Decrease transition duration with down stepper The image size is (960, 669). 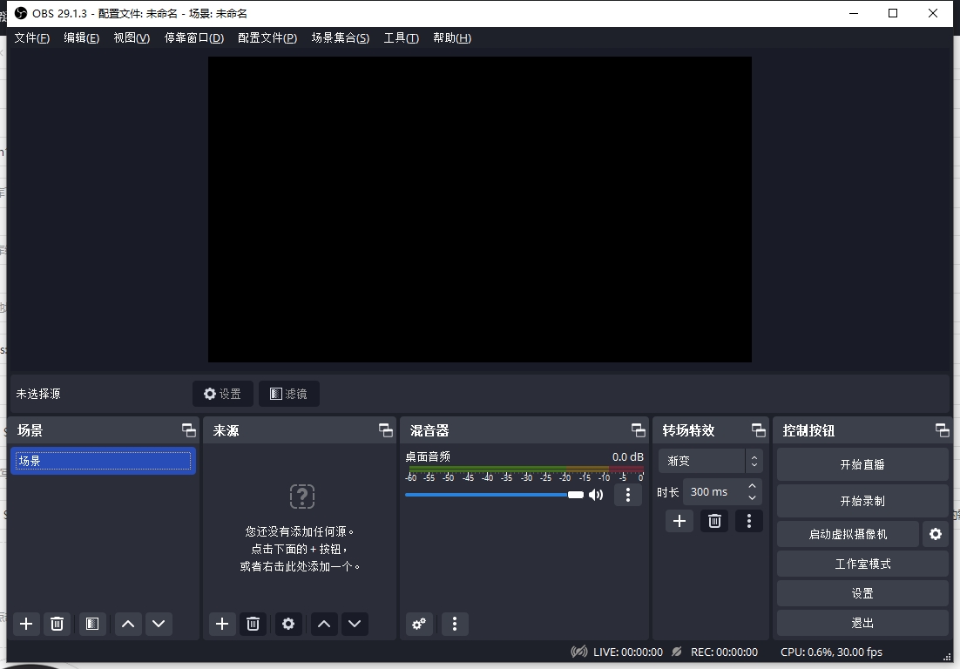(x=752, y=497)
